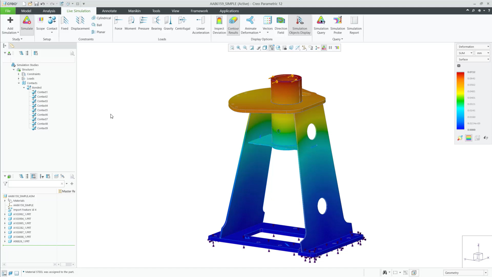Click the binoculars find icon in status bar

tap(385, 273)
